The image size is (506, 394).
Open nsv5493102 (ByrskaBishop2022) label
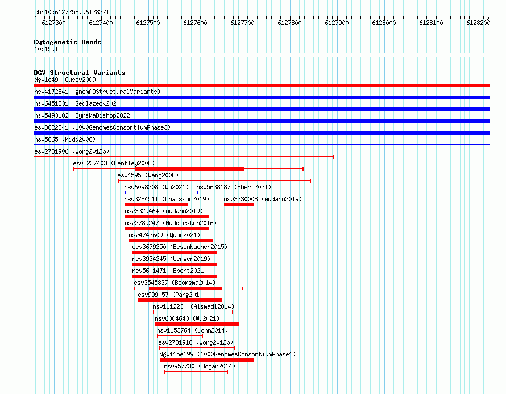[84, 115]
